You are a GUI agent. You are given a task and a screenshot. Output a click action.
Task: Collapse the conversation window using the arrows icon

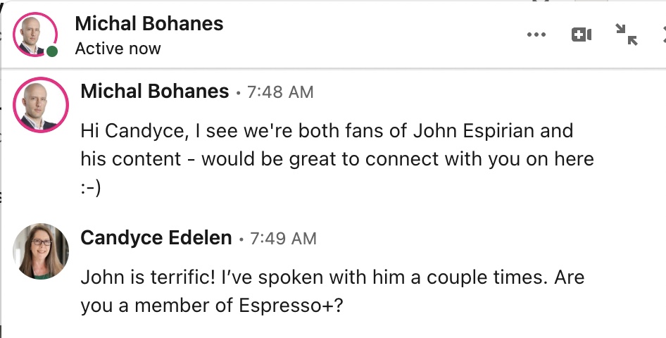(626, 35)
